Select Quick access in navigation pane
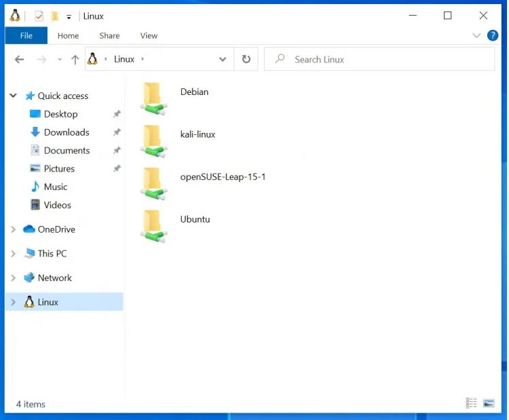509x420 pixels. (x=62, y=96)
